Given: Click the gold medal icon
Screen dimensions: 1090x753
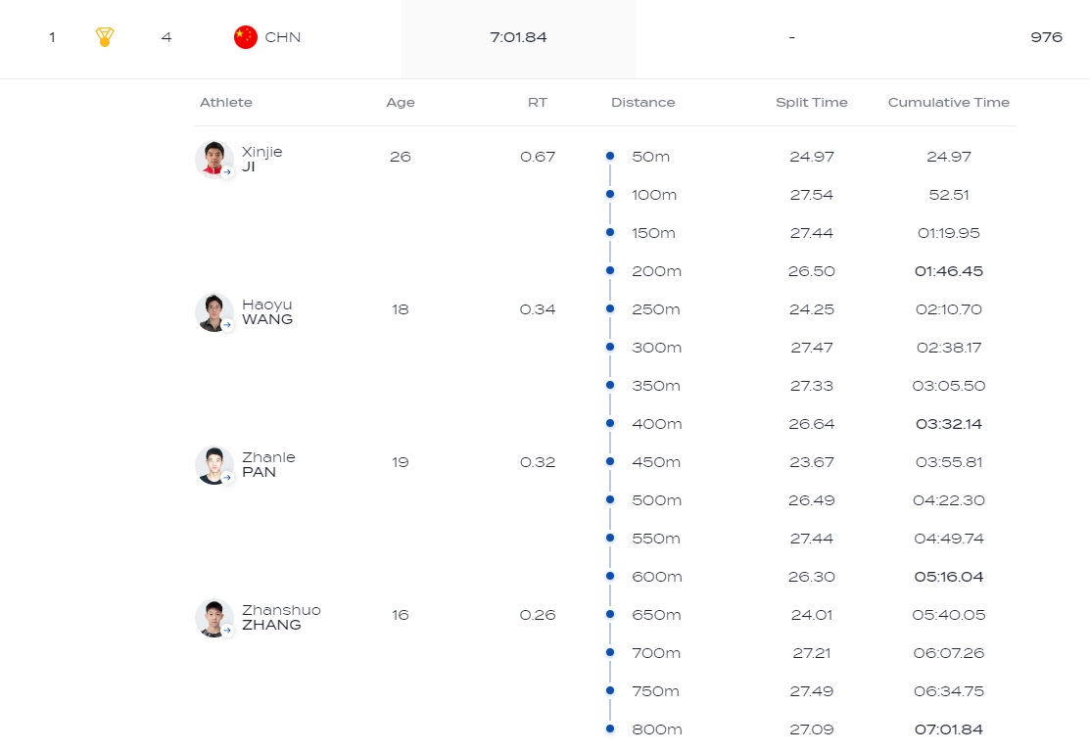Looking at the screenshot, I should pyautogui.click(x=105, y=37).
